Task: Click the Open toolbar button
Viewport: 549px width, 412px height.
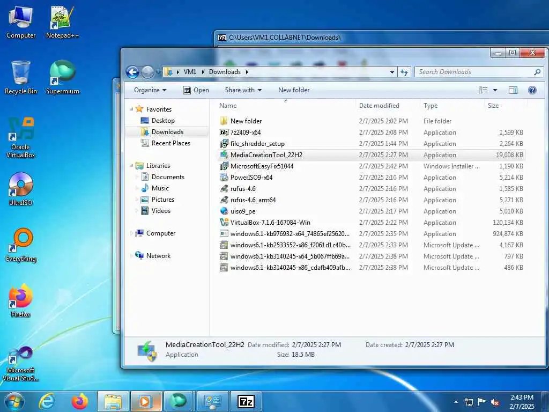Action: click(196, 90)
